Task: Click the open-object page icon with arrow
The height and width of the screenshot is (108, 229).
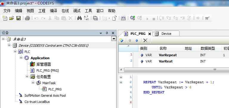Action: tap(114, 18)
